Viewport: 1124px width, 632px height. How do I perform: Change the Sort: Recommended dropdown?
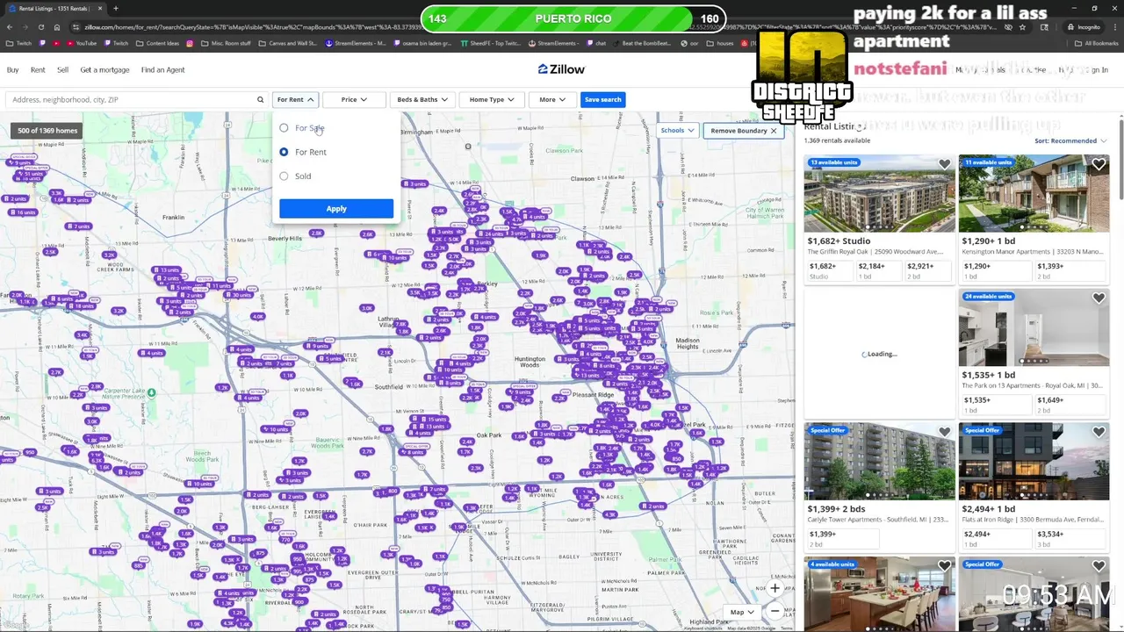click(x=1070, y=140)
